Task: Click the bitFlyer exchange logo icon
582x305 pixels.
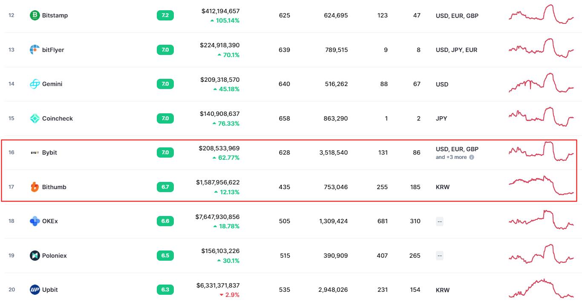Action: click(x=35, y=50)
